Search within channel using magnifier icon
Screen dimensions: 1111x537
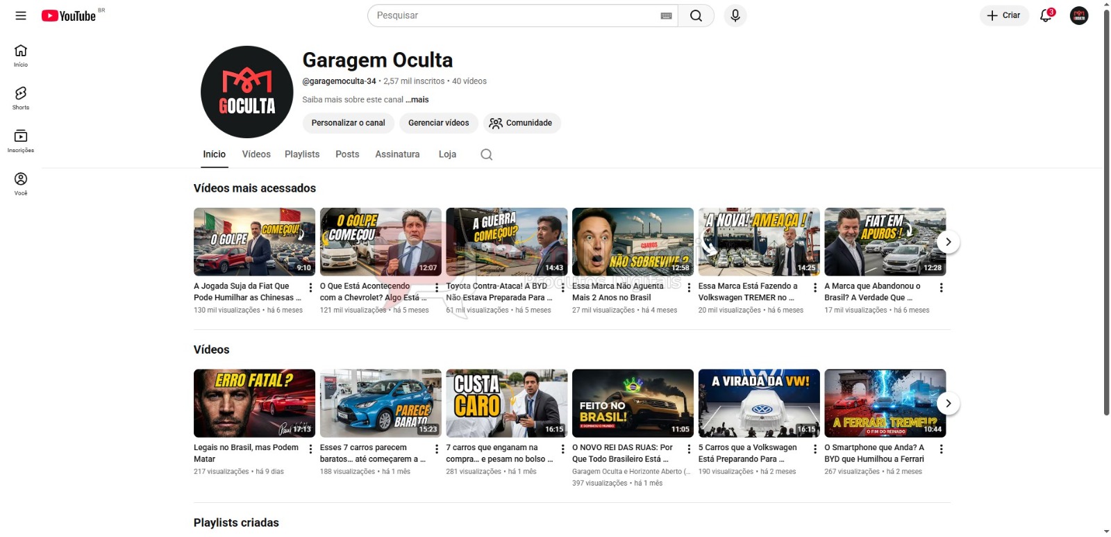(487, 154)
